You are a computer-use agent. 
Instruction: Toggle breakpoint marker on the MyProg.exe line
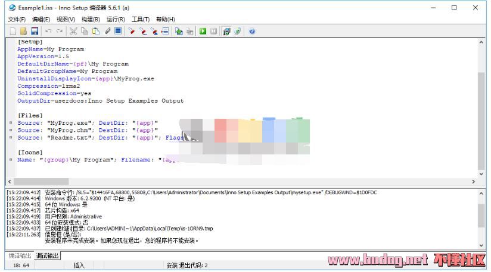(11, 123)
